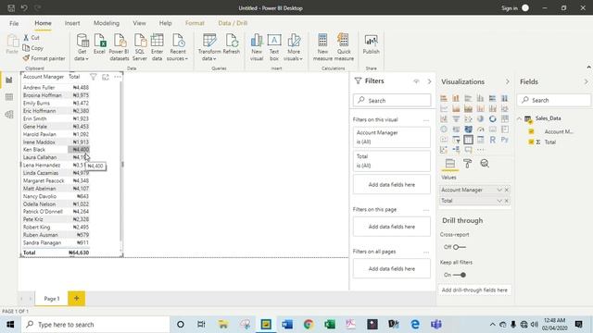Open the File menu
593x333 pixels.
pos(14,23)
